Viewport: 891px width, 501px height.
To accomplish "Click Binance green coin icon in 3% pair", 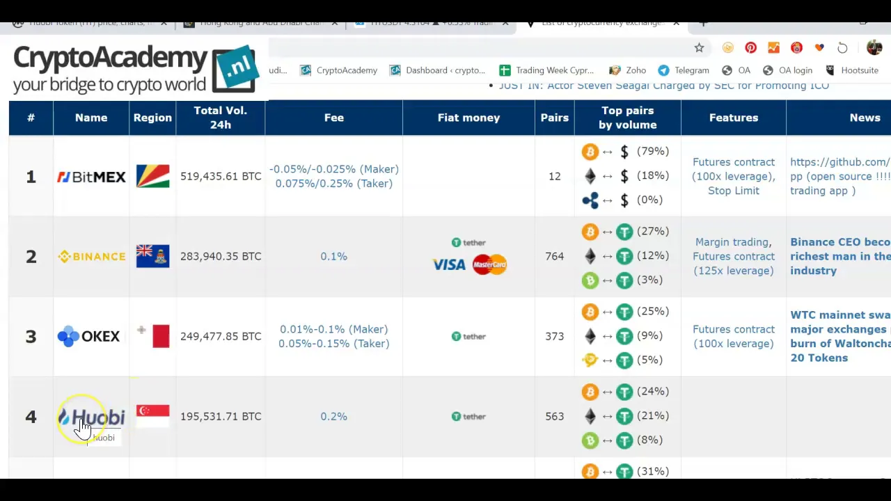I will tap(590, 280).
